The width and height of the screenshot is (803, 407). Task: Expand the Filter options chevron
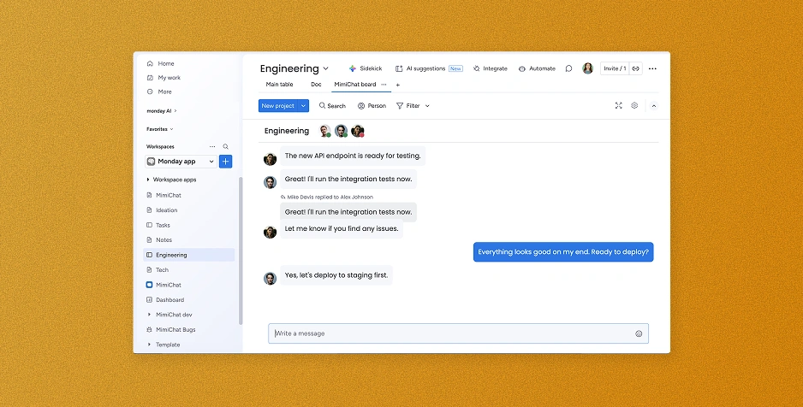[427, 106]
